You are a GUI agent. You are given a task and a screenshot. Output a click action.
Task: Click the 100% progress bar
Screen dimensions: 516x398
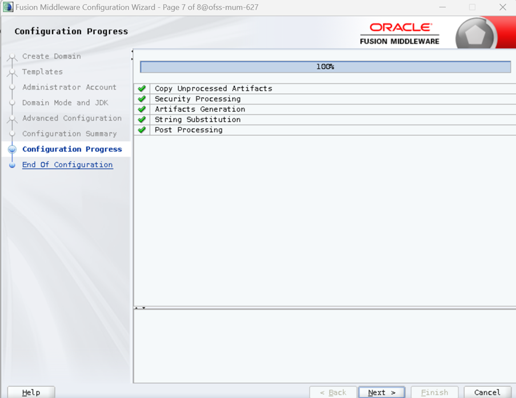(326, 67)
